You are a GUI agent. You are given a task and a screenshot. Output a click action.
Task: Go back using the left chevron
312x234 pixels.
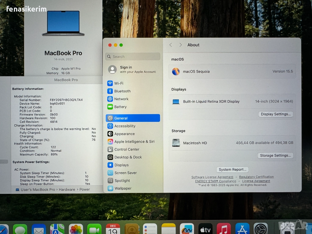pos(171,45)
